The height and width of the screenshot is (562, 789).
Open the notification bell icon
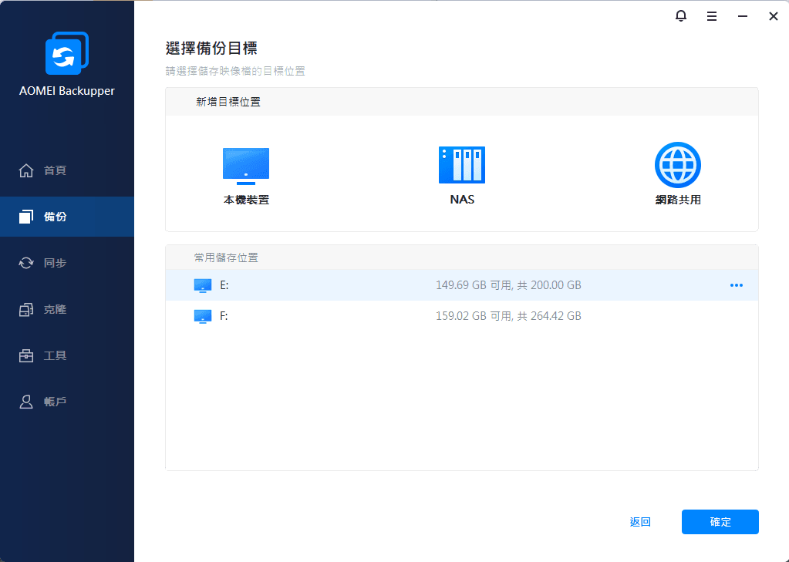pyautogui.click(x=681, y=16)
